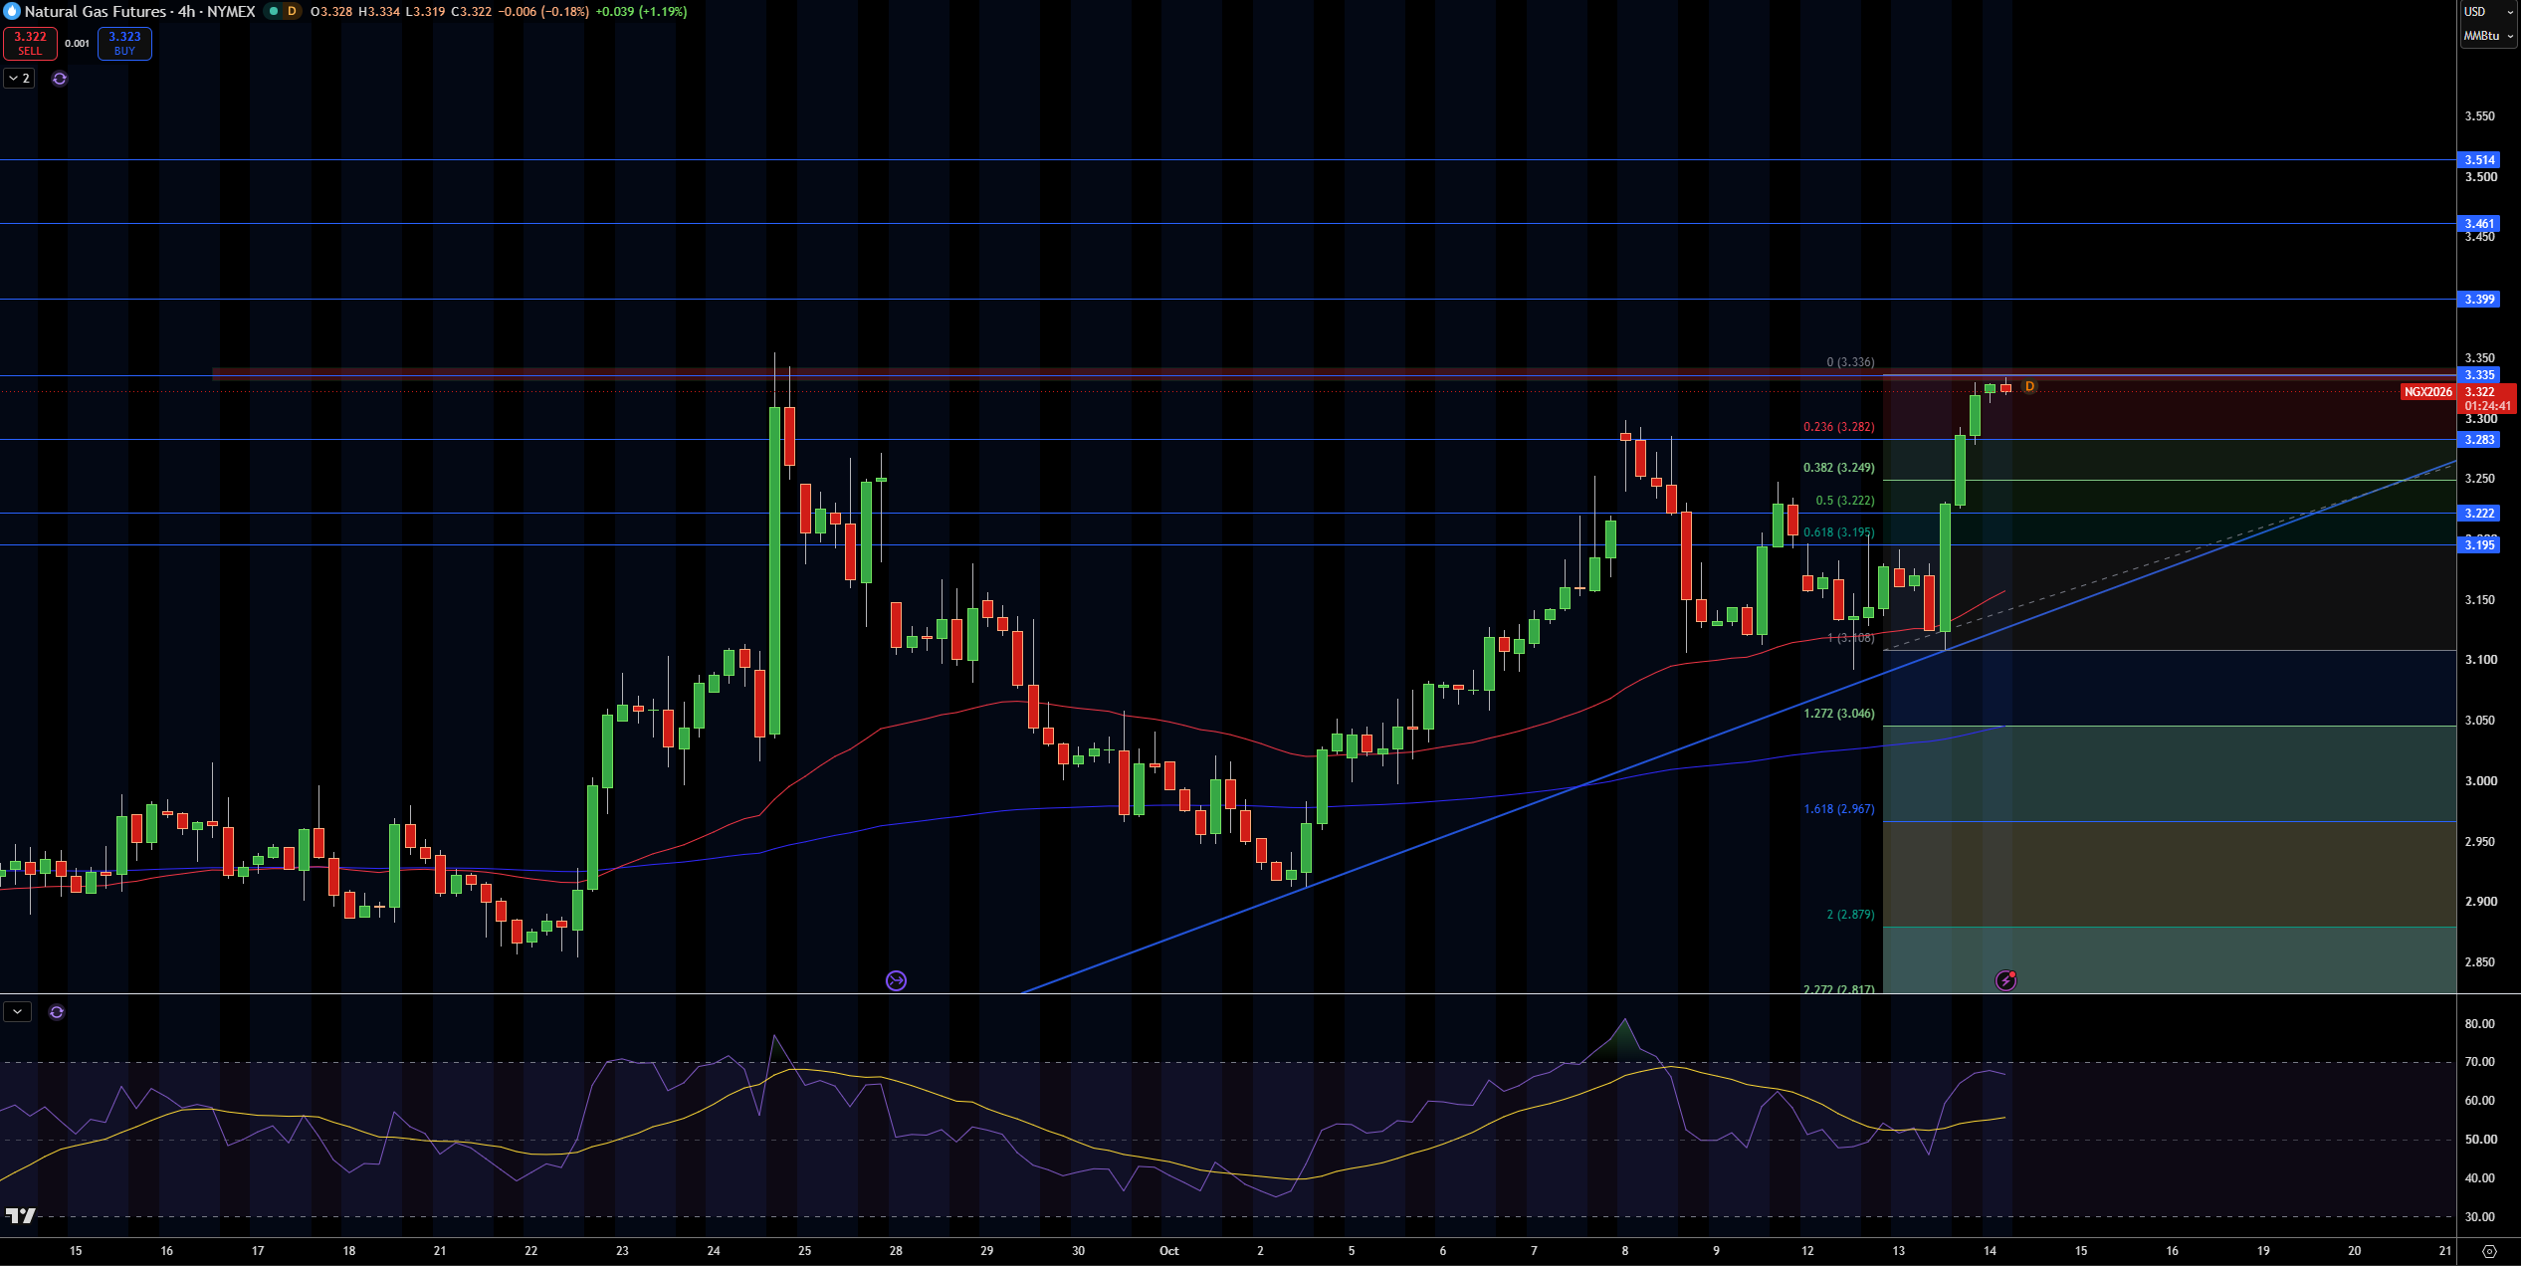Open symbol search via Natural Gas Futures title
This screenshot has width=2521, height=1266.
click(x=96, y=11)
